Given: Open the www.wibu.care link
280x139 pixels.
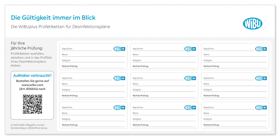Looking at the screenshot, I should click(32, 85).
